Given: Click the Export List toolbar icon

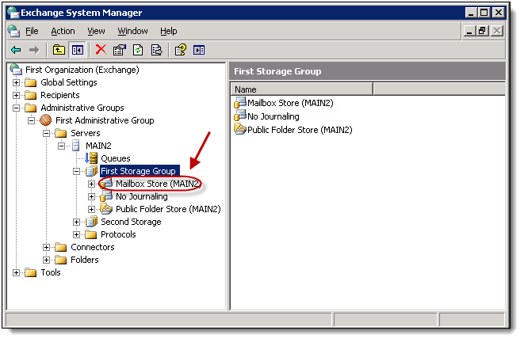Looking at the screenshot, I should click(x=156, y=51).
